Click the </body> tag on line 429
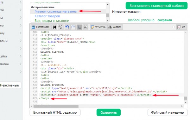This screenshot has width=190, height=120. coord(44,98)
